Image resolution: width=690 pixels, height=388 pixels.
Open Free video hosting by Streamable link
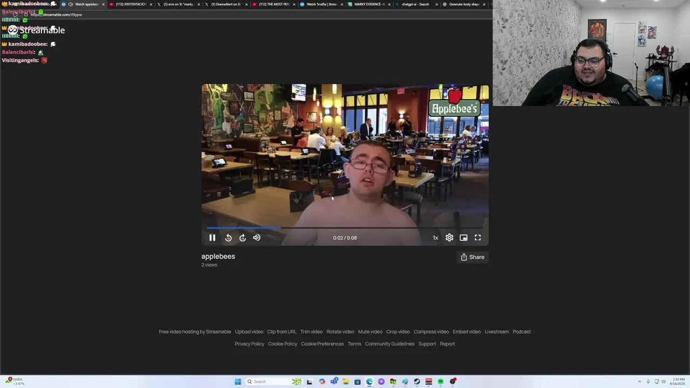(195, 332)
